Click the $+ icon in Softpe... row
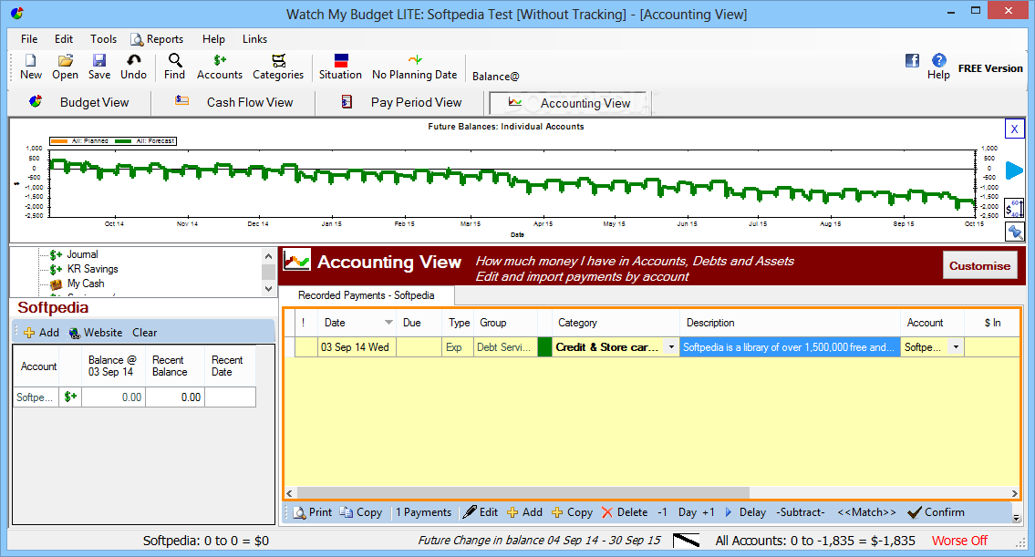Image resolution: width=1035 pixels, height=557 pixels. click(x=70, y=397)
